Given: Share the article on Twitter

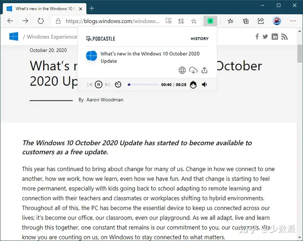Looking at the screenshot, I should (265, 37).
